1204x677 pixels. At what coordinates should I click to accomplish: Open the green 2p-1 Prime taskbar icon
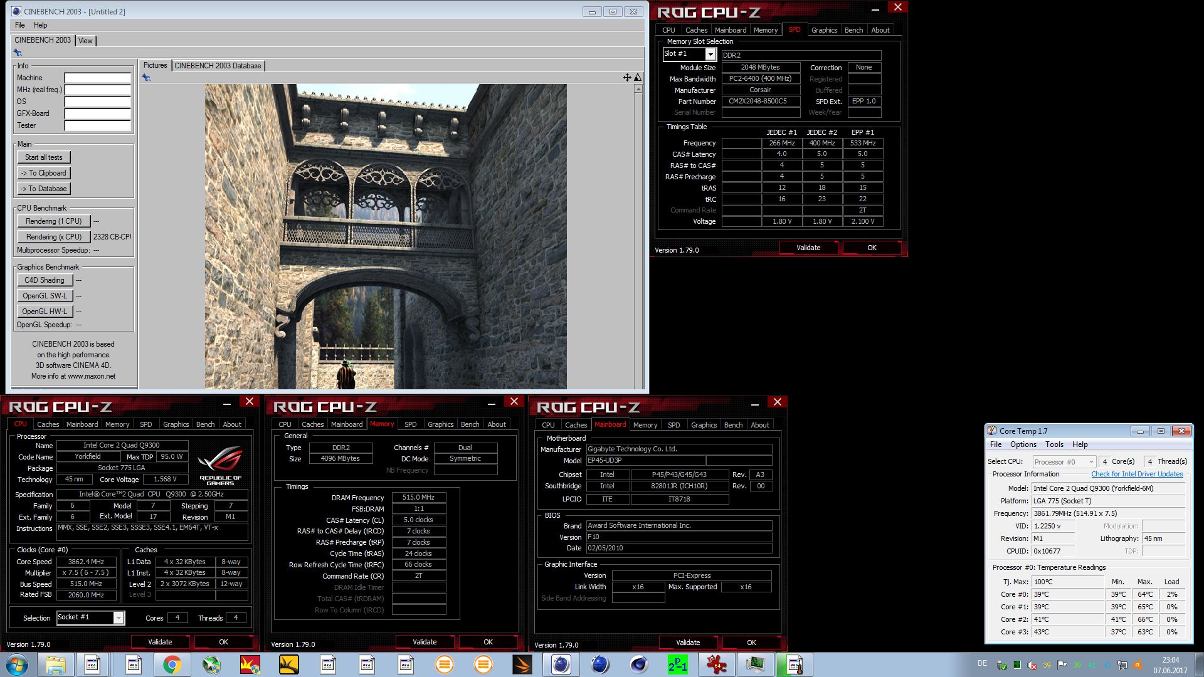point(677,664)
